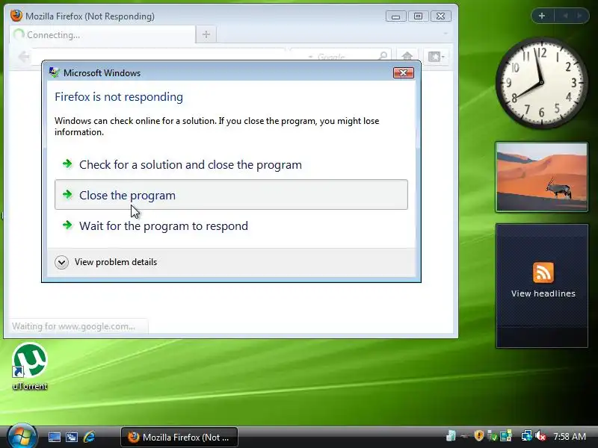Click the security shield tray icon

point(478,436)
